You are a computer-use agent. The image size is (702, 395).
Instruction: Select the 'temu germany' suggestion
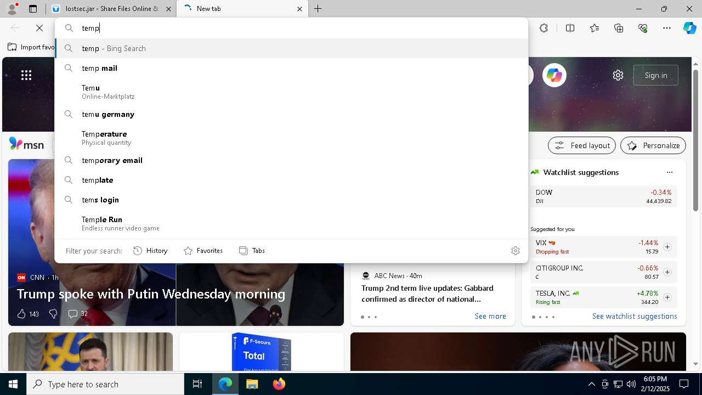click(291, 114)
